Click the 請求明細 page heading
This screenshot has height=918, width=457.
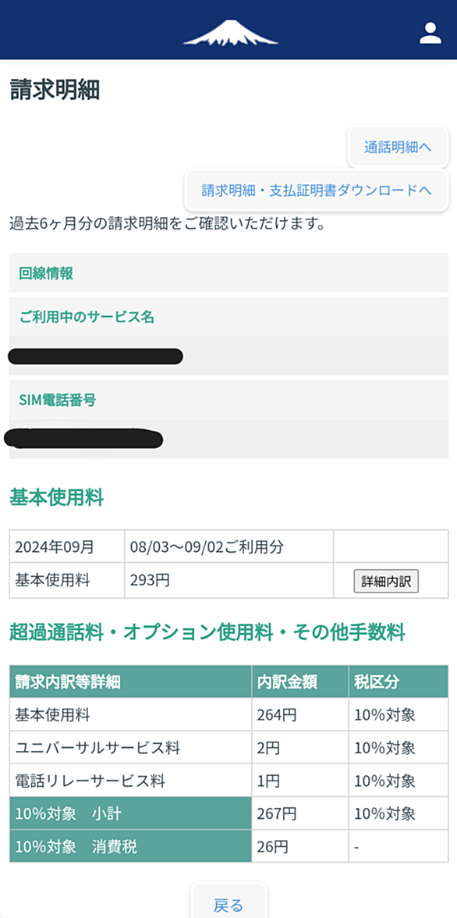(55, 91)
